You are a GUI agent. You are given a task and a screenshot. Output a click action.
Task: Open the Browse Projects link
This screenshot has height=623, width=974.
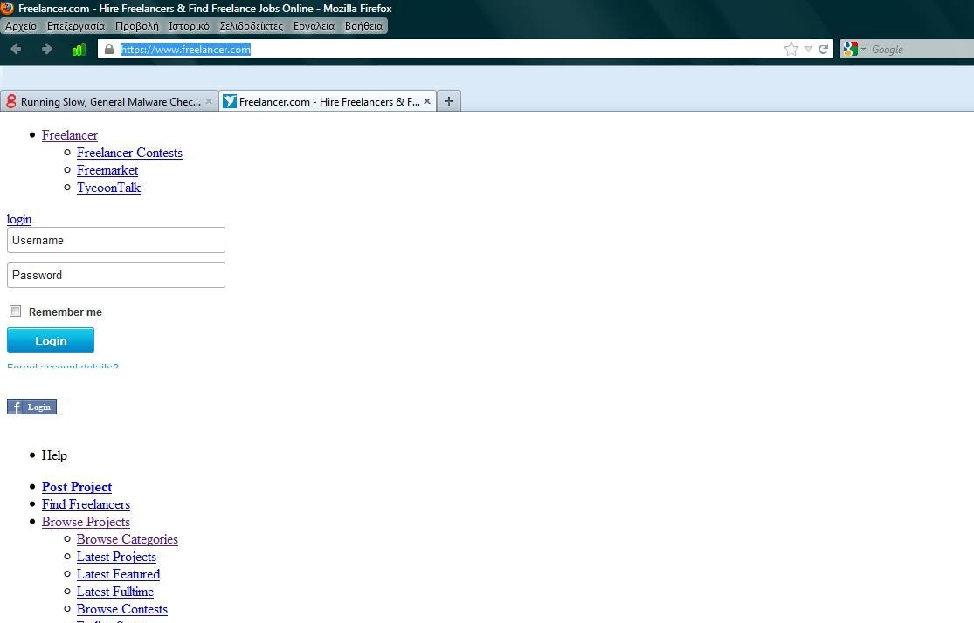[x=86, y=522]
